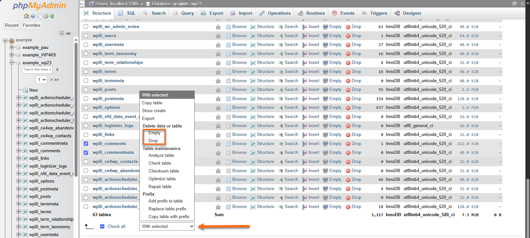Add wp8i_posts table to favorites star

point(218,90)
